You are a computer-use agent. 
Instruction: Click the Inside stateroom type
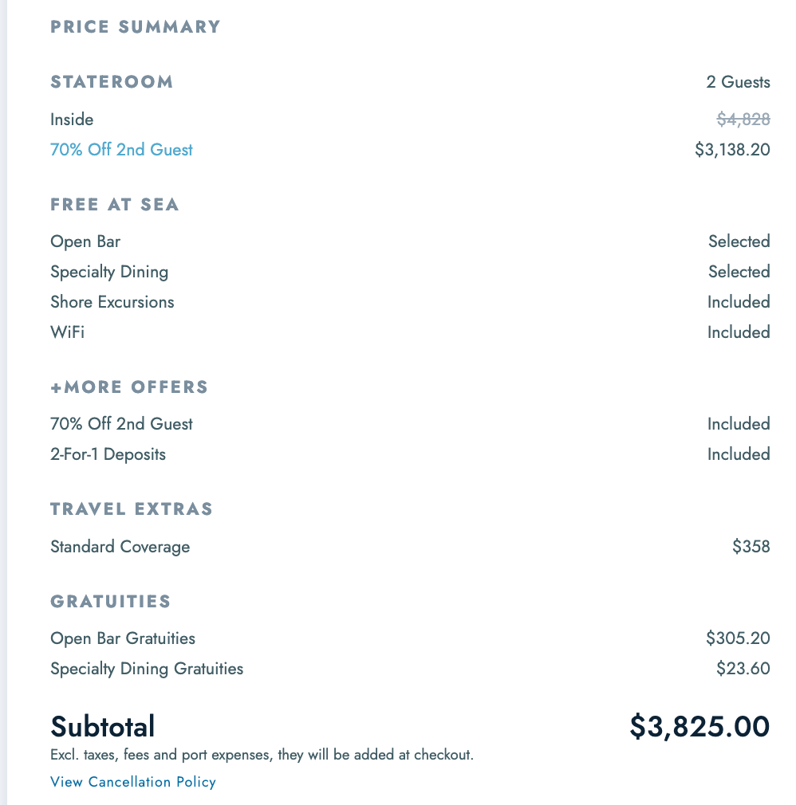[72, 120]
